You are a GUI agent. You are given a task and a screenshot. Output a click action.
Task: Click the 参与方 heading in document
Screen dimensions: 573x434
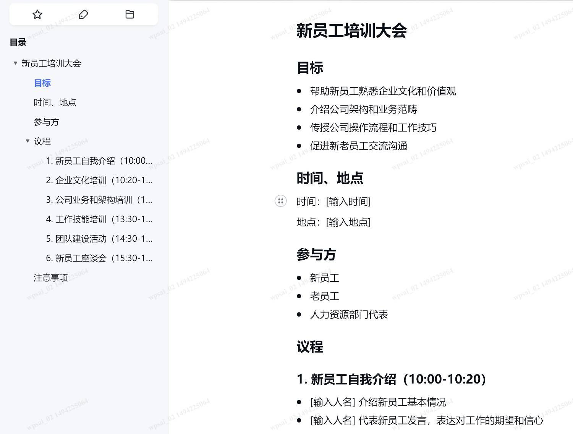[316, 254]
